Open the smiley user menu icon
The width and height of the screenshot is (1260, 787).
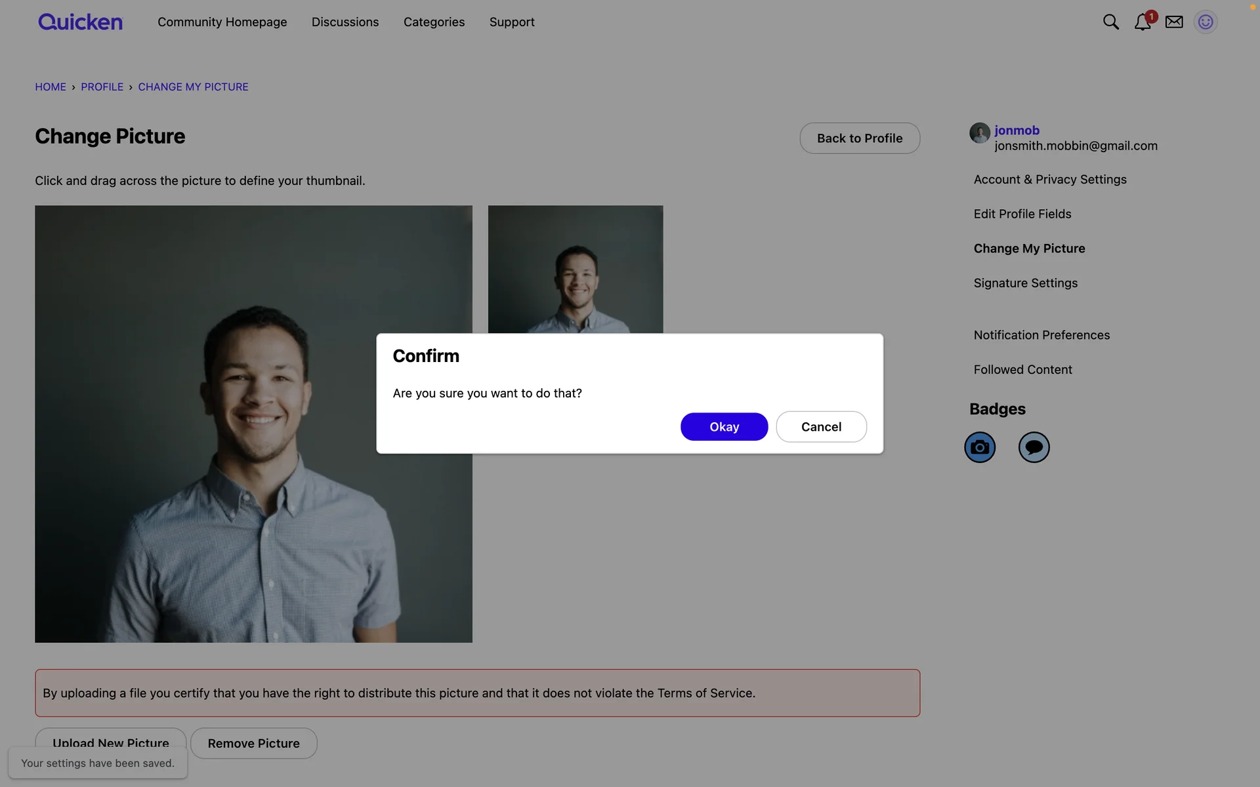tap(1206, 22)
